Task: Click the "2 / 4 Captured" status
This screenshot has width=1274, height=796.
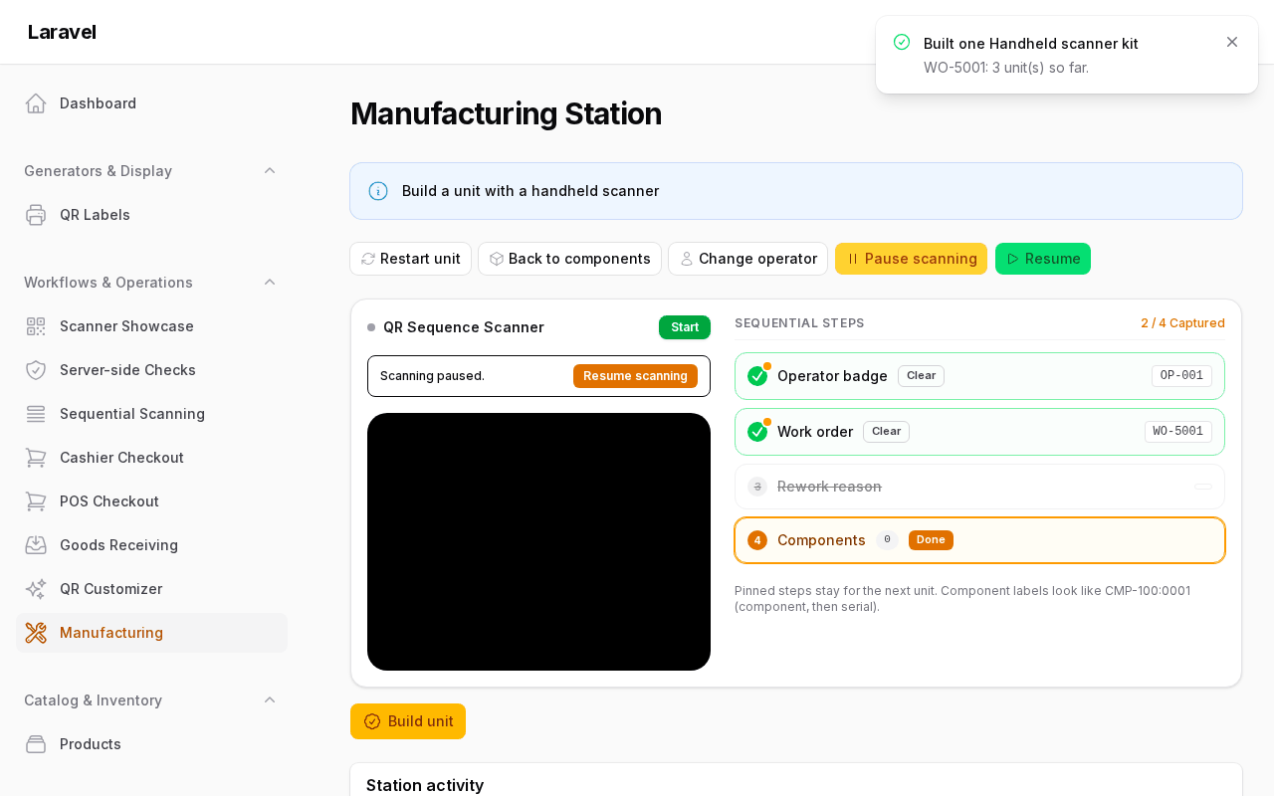Action: tap(1182, 323)
